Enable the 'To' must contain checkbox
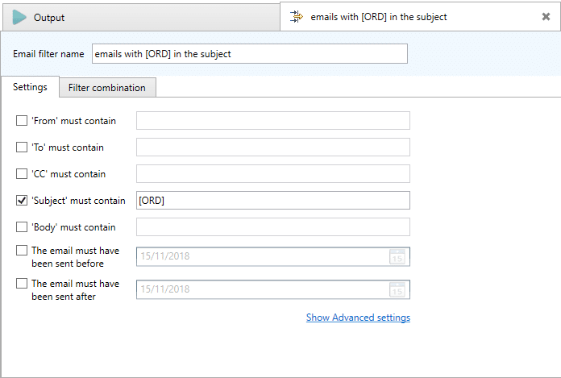 coord(22,147)
